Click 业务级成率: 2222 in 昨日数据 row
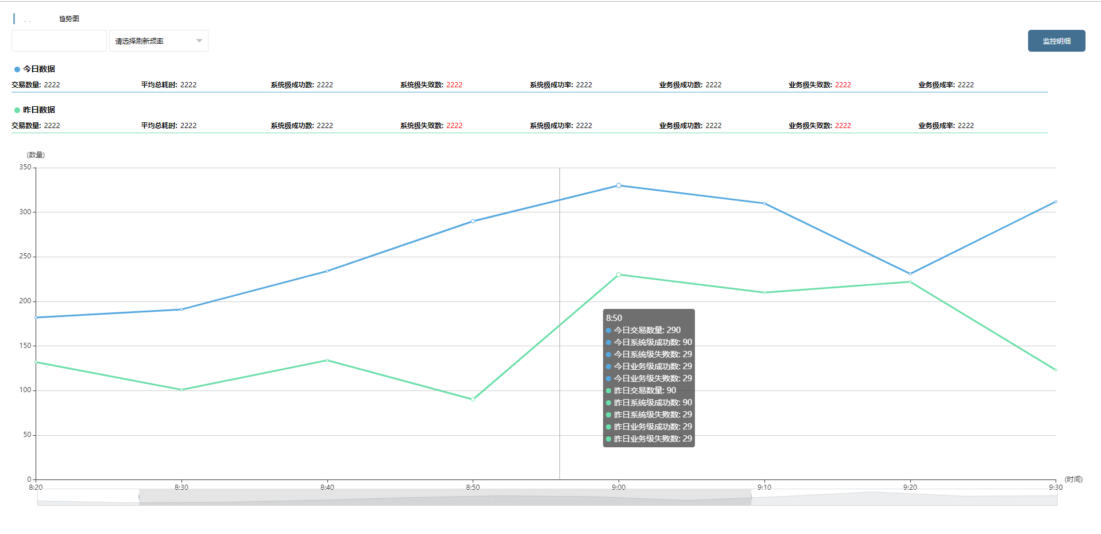 (x=946, y=126)
